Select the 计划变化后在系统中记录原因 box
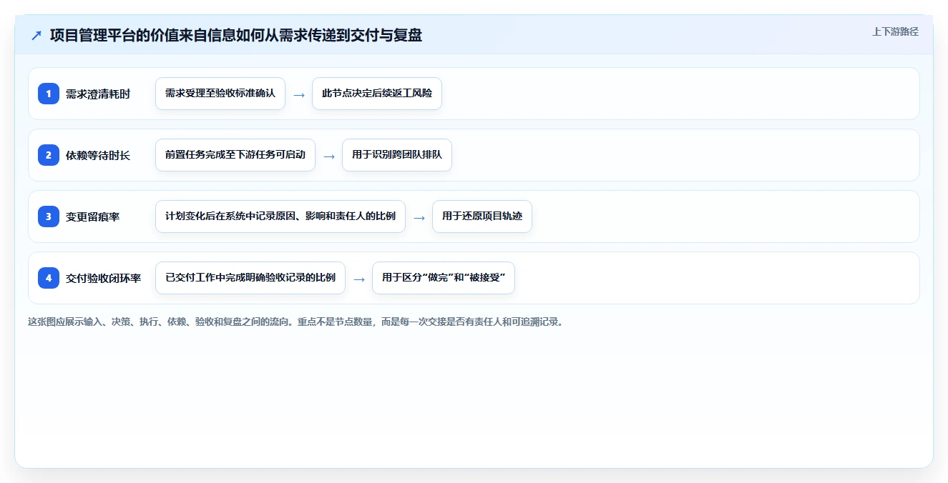The width and height of the screenshot is (948, 483). [x=280, y=216]
